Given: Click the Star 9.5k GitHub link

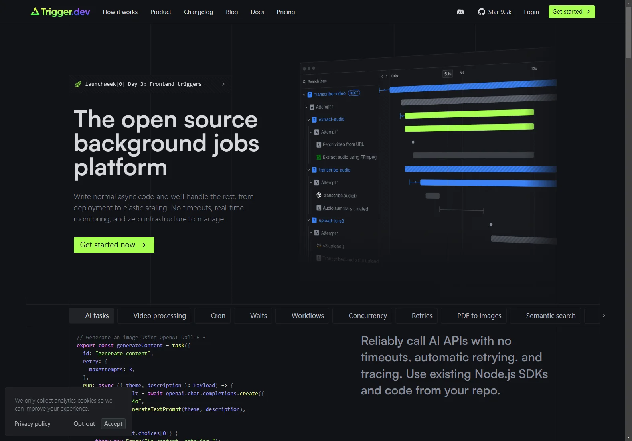Looking at the screenshot, I should pyautogui.click(x=495, y=12).
